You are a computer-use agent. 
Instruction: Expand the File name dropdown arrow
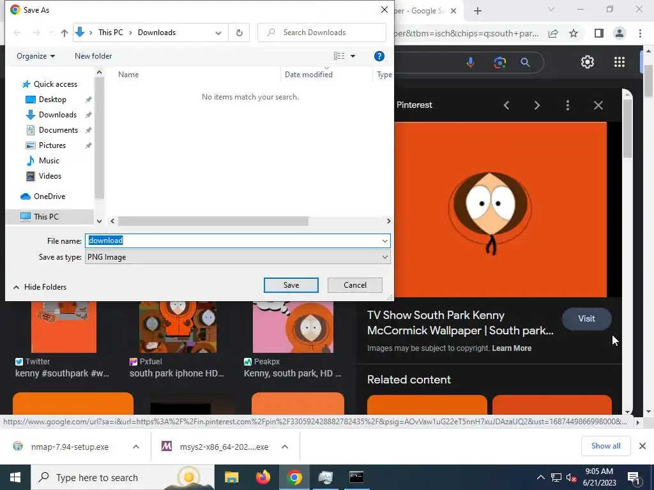click(384, 241)
